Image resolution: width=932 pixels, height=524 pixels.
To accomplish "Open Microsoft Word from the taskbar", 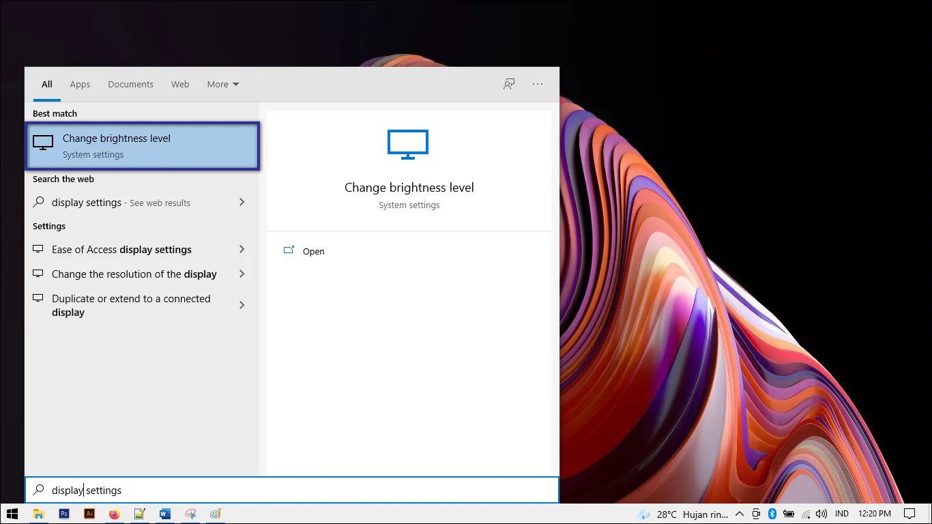I will [x=164, y=514].
